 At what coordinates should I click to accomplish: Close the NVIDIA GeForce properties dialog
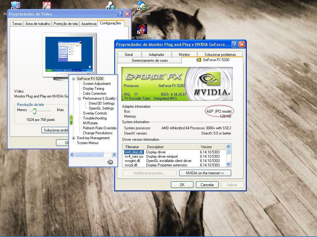pos(242,44)
